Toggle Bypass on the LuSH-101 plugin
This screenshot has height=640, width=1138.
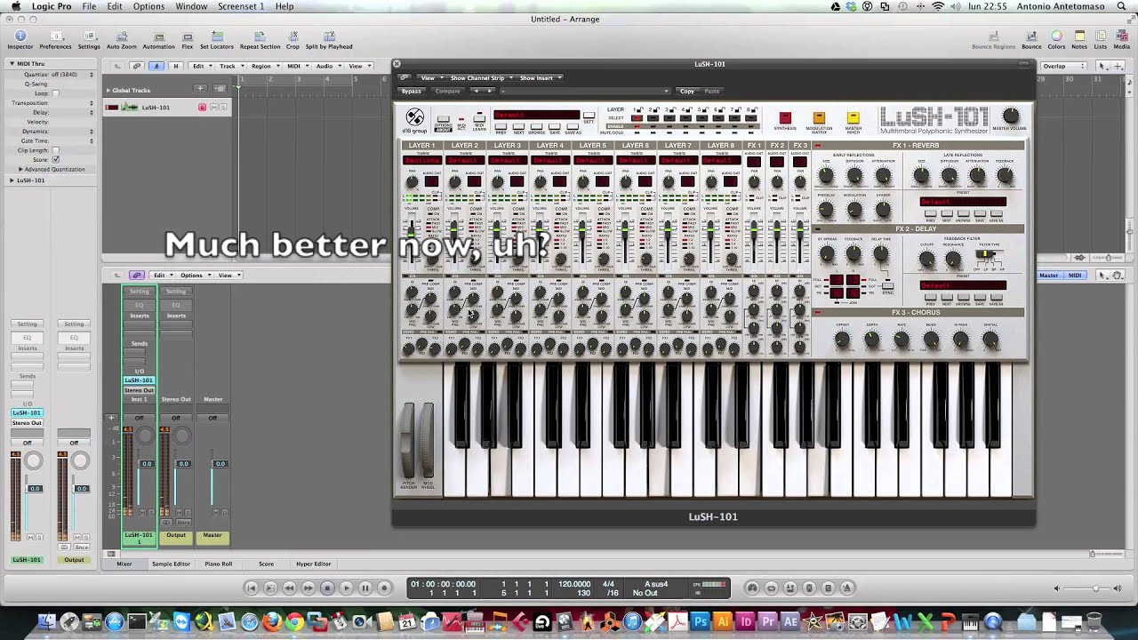click(411, 91)
